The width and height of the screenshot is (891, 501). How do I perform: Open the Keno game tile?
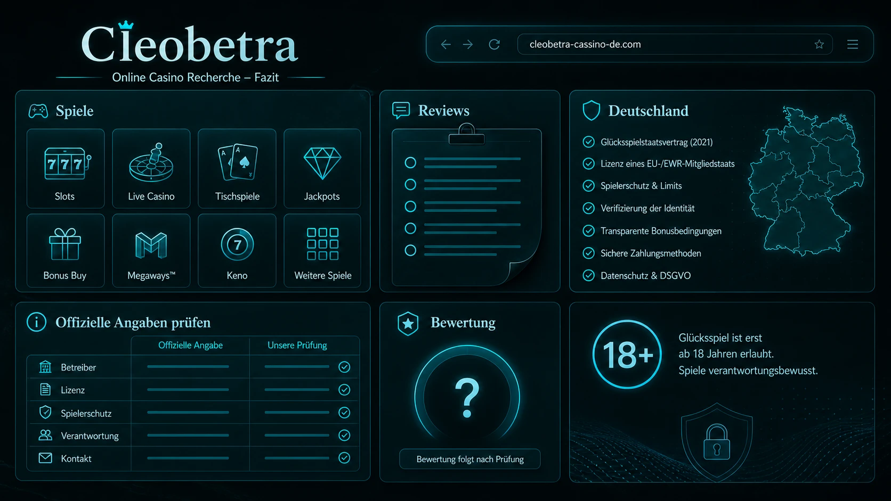click(237, 250)
